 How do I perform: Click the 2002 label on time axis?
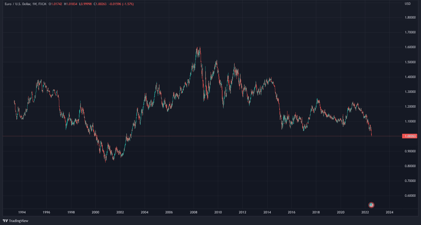[120, 212]
